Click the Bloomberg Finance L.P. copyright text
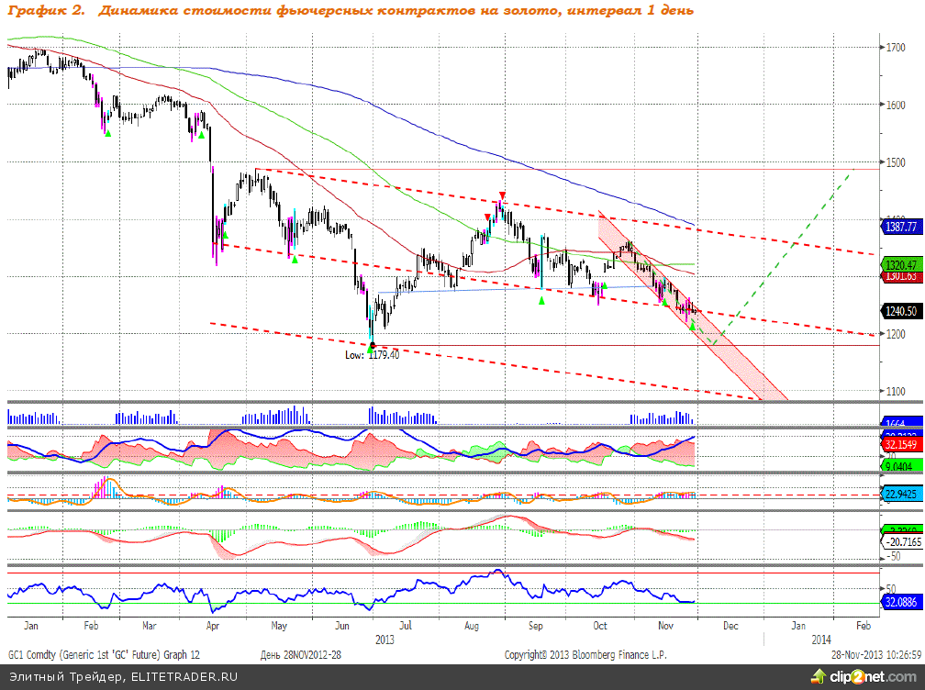The image size is (925, 690). click(x=586, y=654)
